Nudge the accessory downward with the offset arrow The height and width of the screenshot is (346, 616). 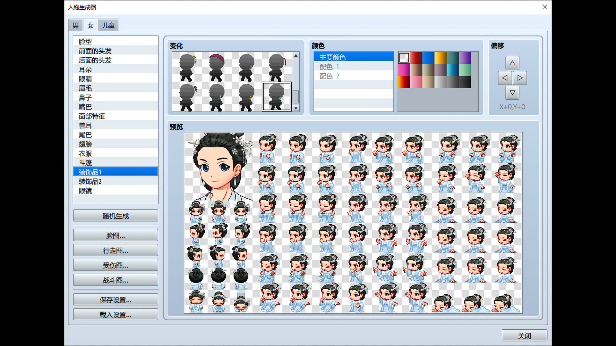coord(512,93)
